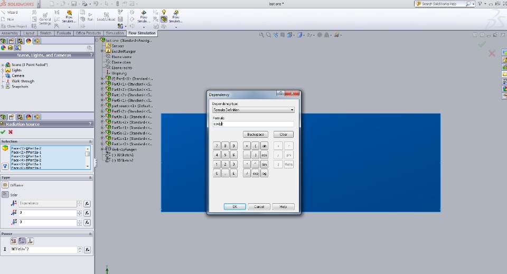This screenshot has width=507, height=274.
Task: Click the Run solver icon
Action: click(90, 17)
